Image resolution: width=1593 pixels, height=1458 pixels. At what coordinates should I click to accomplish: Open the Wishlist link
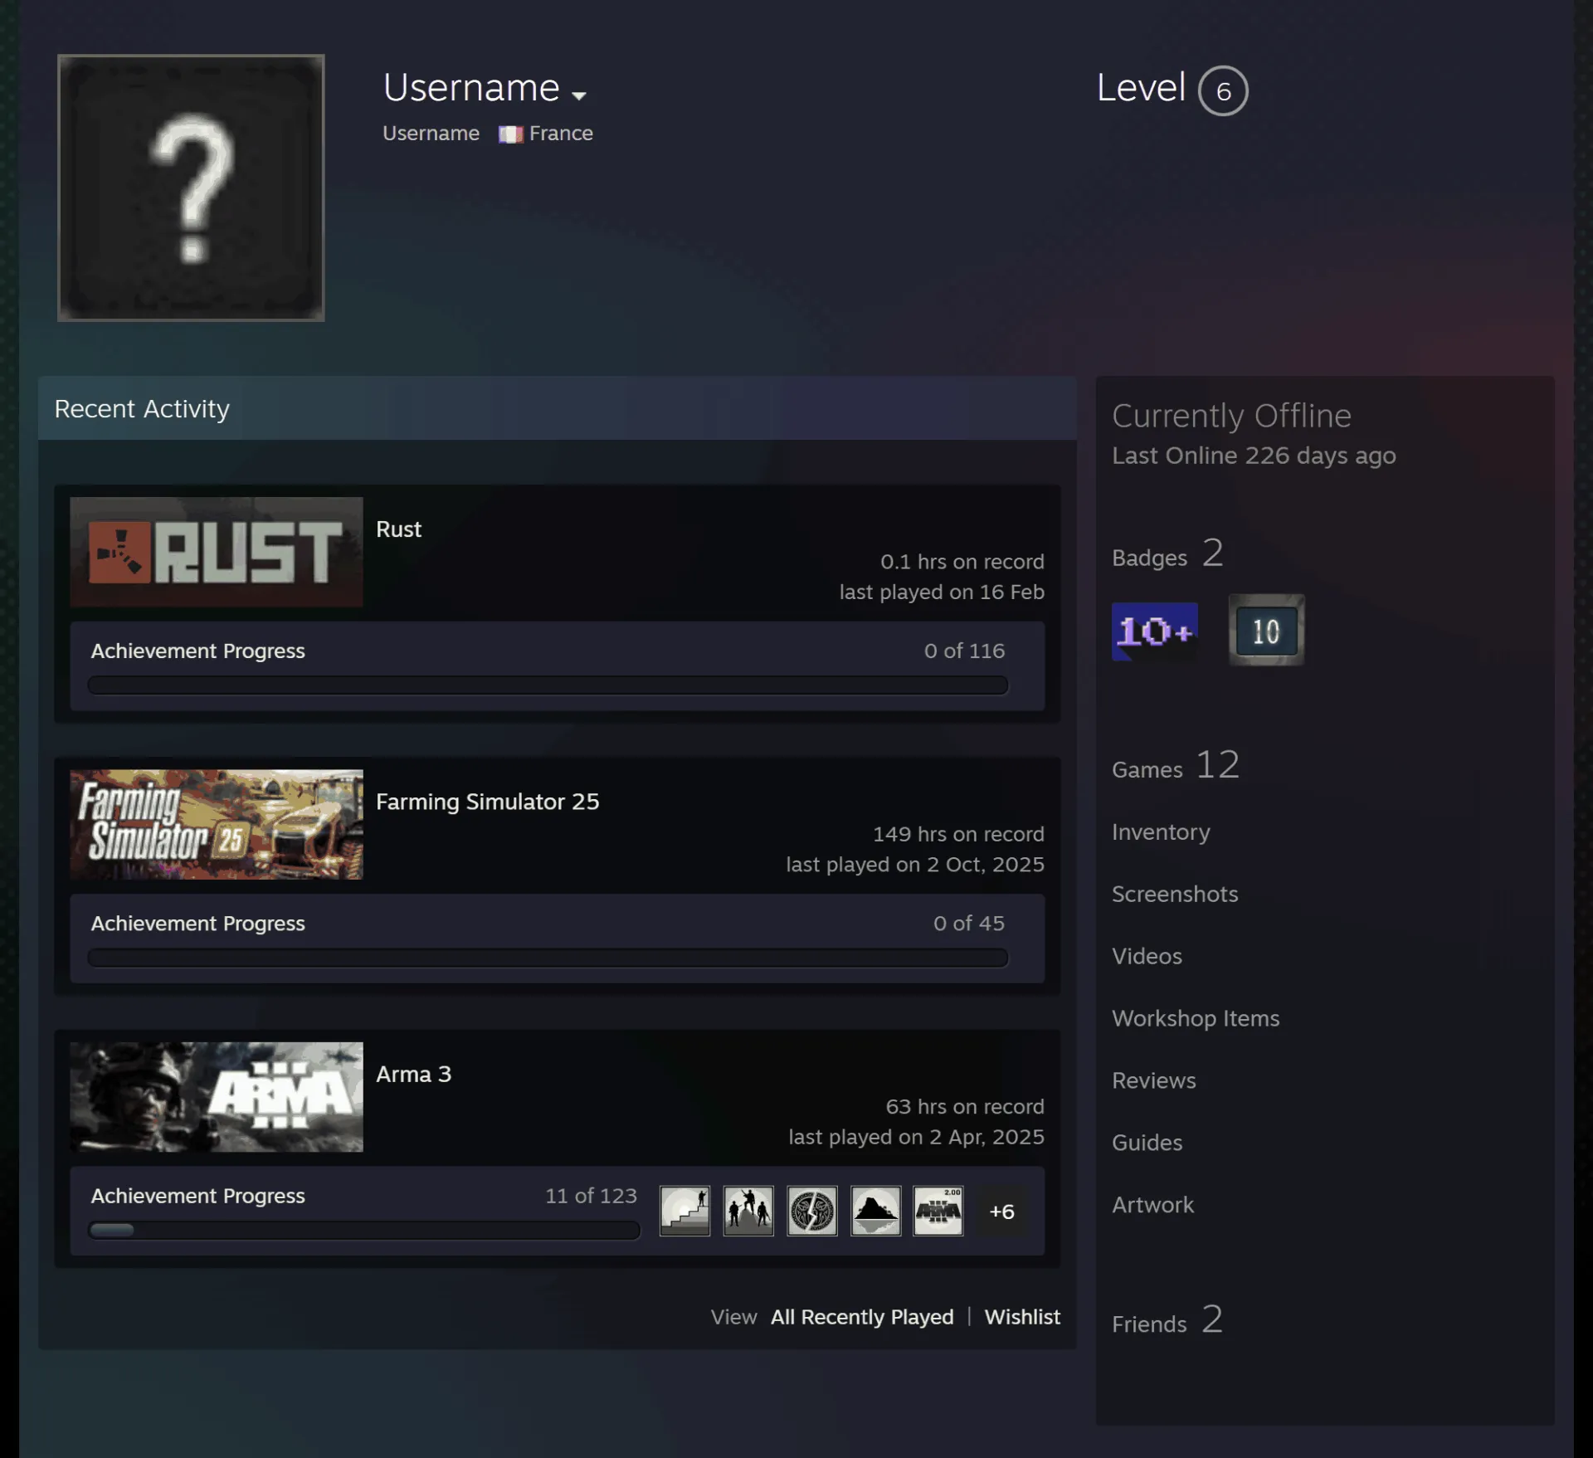pos(1022,1317)
